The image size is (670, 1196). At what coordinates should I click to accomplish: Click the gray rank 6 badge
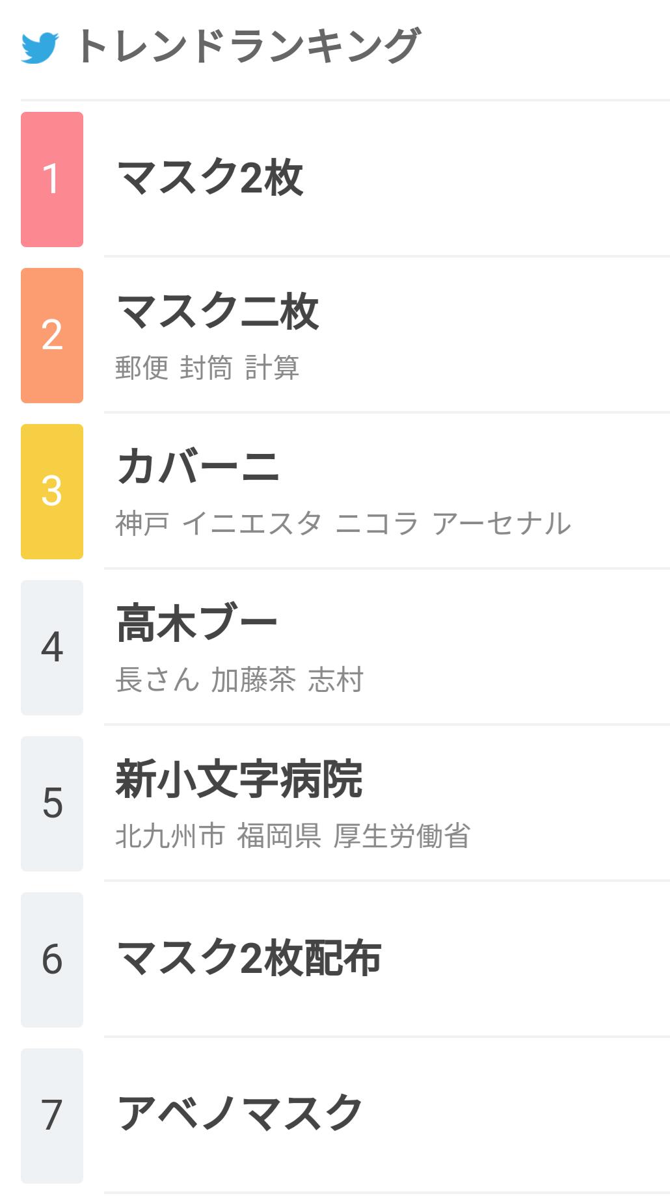52,960
